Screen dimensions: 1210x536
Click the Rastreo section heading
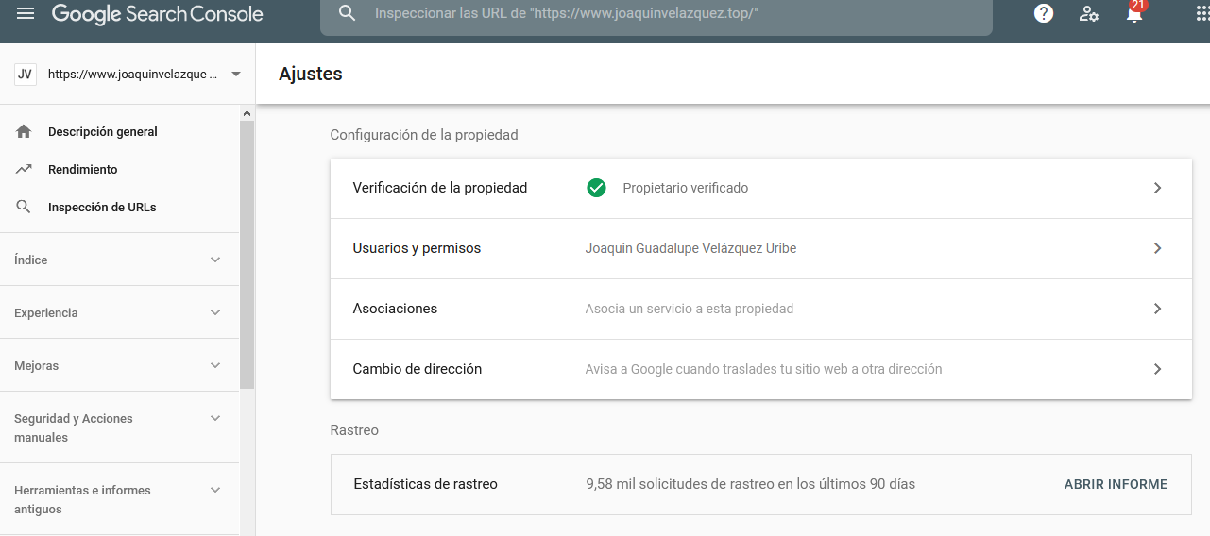click(354, 430)
